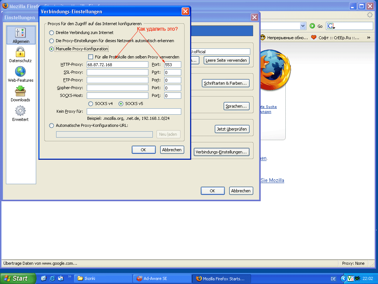Click 'Proxy: None' in status bar
Screen dimensions: 378x284
coord(353,263)
